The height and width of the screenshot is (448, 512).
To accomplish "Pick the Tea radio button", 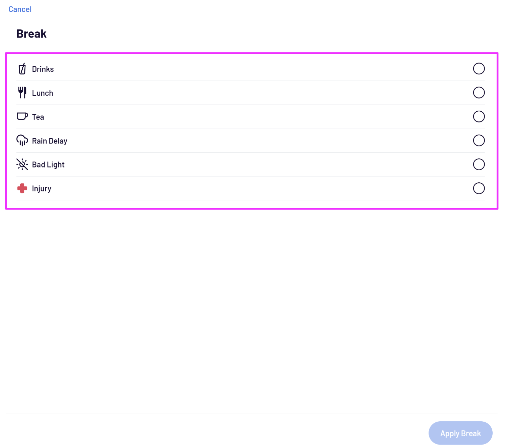I will click(x=478, y=116).
